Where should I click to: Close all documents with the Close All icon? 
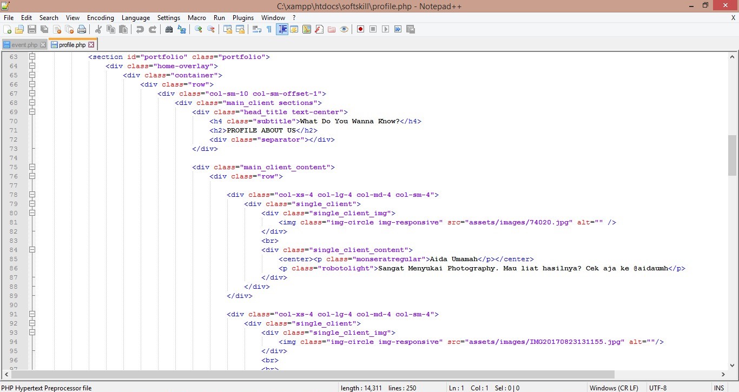[69, 29]
